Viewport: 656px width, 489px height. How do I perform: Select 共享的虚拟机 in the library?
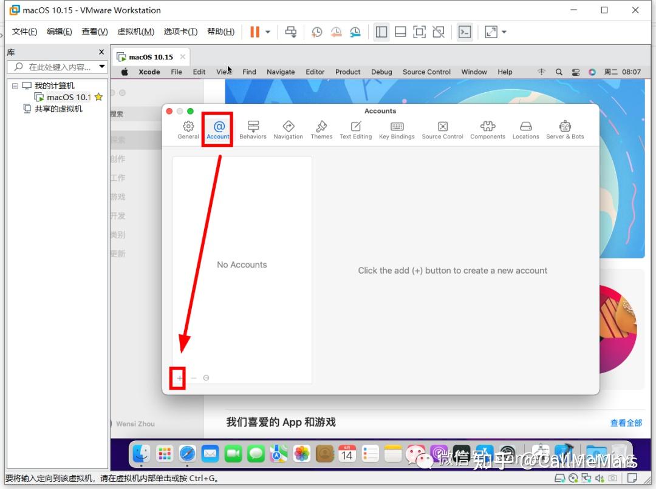coord(53,109)
